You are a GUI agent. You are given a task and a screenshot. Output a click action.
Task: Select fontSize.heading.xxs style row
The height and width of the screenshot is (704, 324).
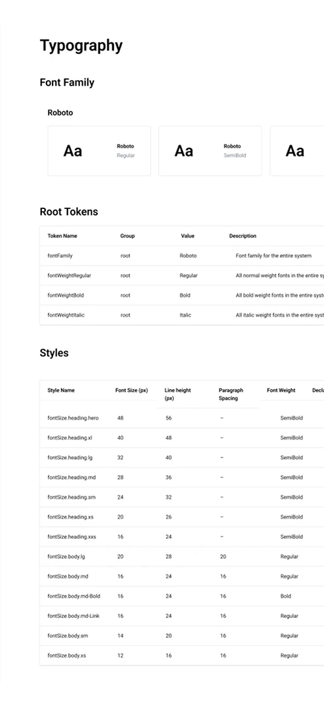click(182, 536)
